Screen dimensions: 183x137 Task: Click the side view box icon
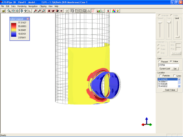[x=81, y=11]
